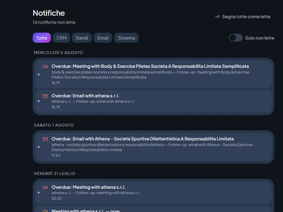Click unread dot on Overdue Email athena s.r.l.

tap(39, 101)
